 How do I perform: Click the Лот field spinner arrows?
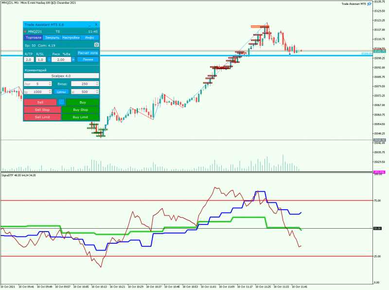click(x=50, y=84)
